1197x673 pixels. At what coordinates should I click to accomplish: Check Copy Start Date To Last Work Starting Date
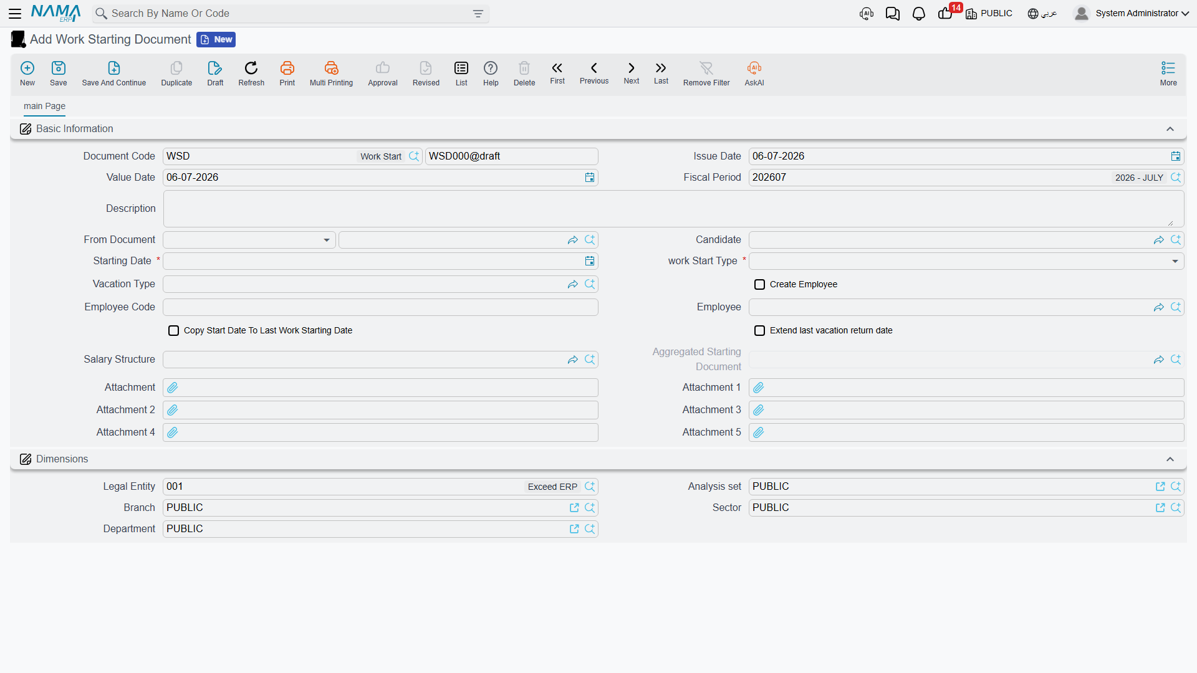click(173, 331)
